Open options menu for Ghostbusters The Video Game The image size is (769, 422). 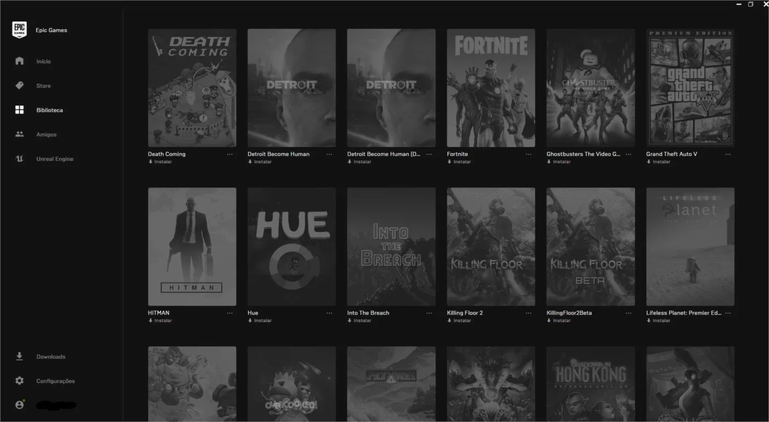(x=628, y=154)
